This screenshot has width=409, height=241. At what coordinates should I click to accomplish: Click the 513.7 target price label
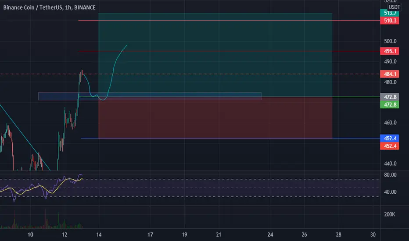390,13
